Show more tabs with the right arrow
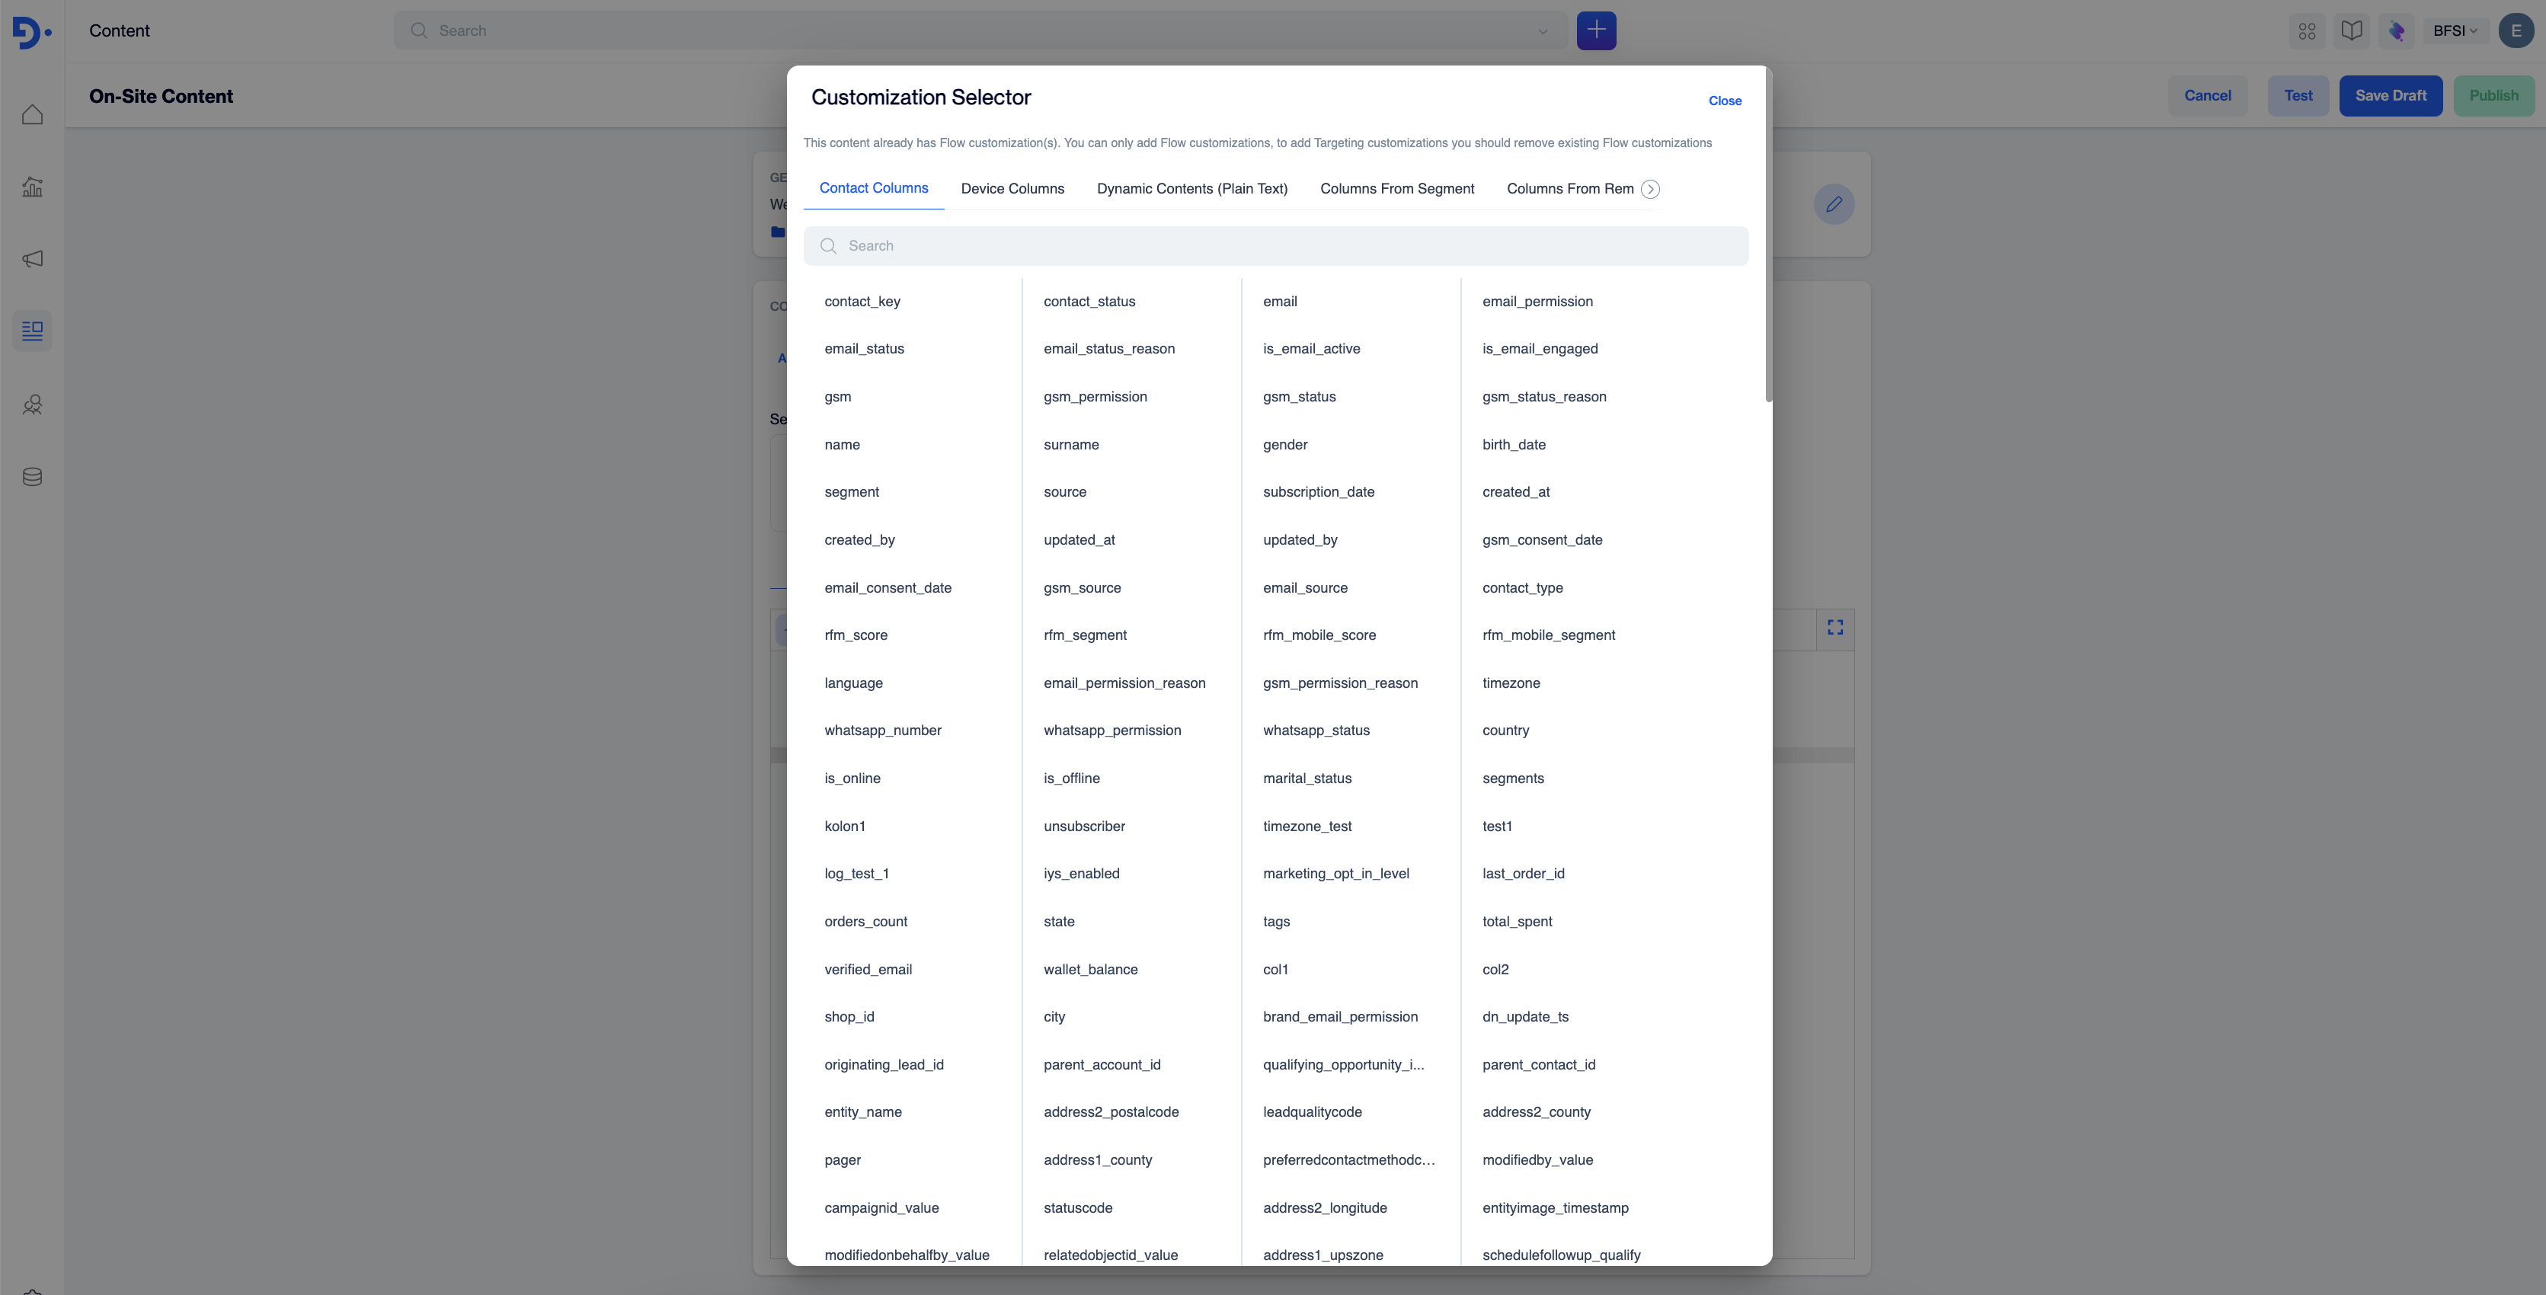Viewport: 2546px width, 1295px height. point(1649,189)
